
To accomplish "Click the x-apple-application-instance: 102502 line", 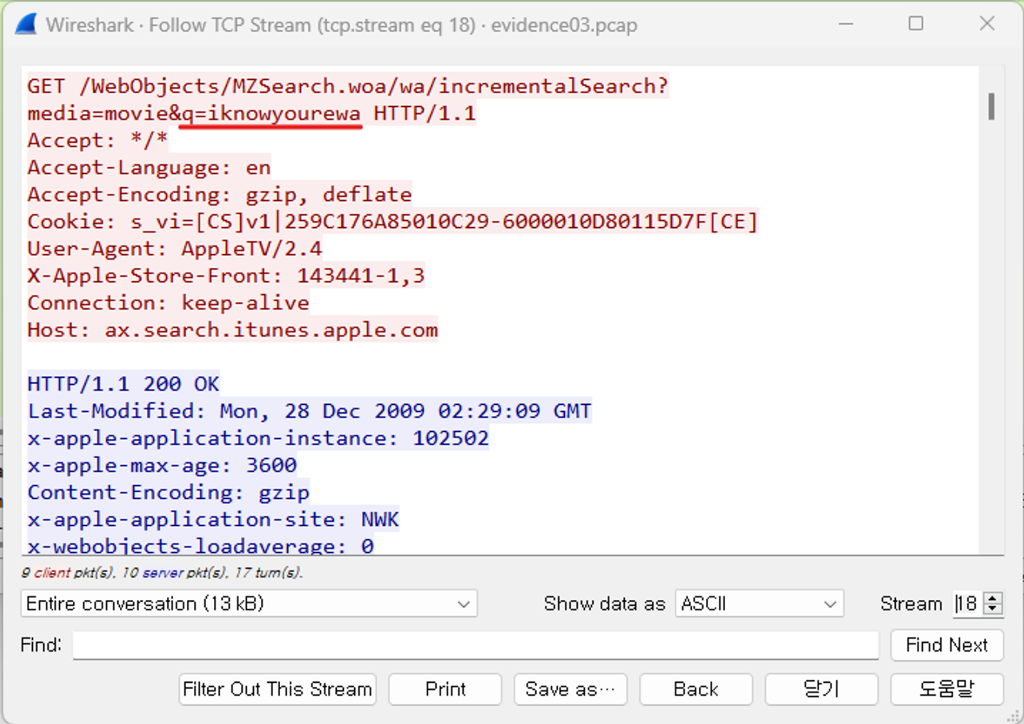I will tap(258, 438).
